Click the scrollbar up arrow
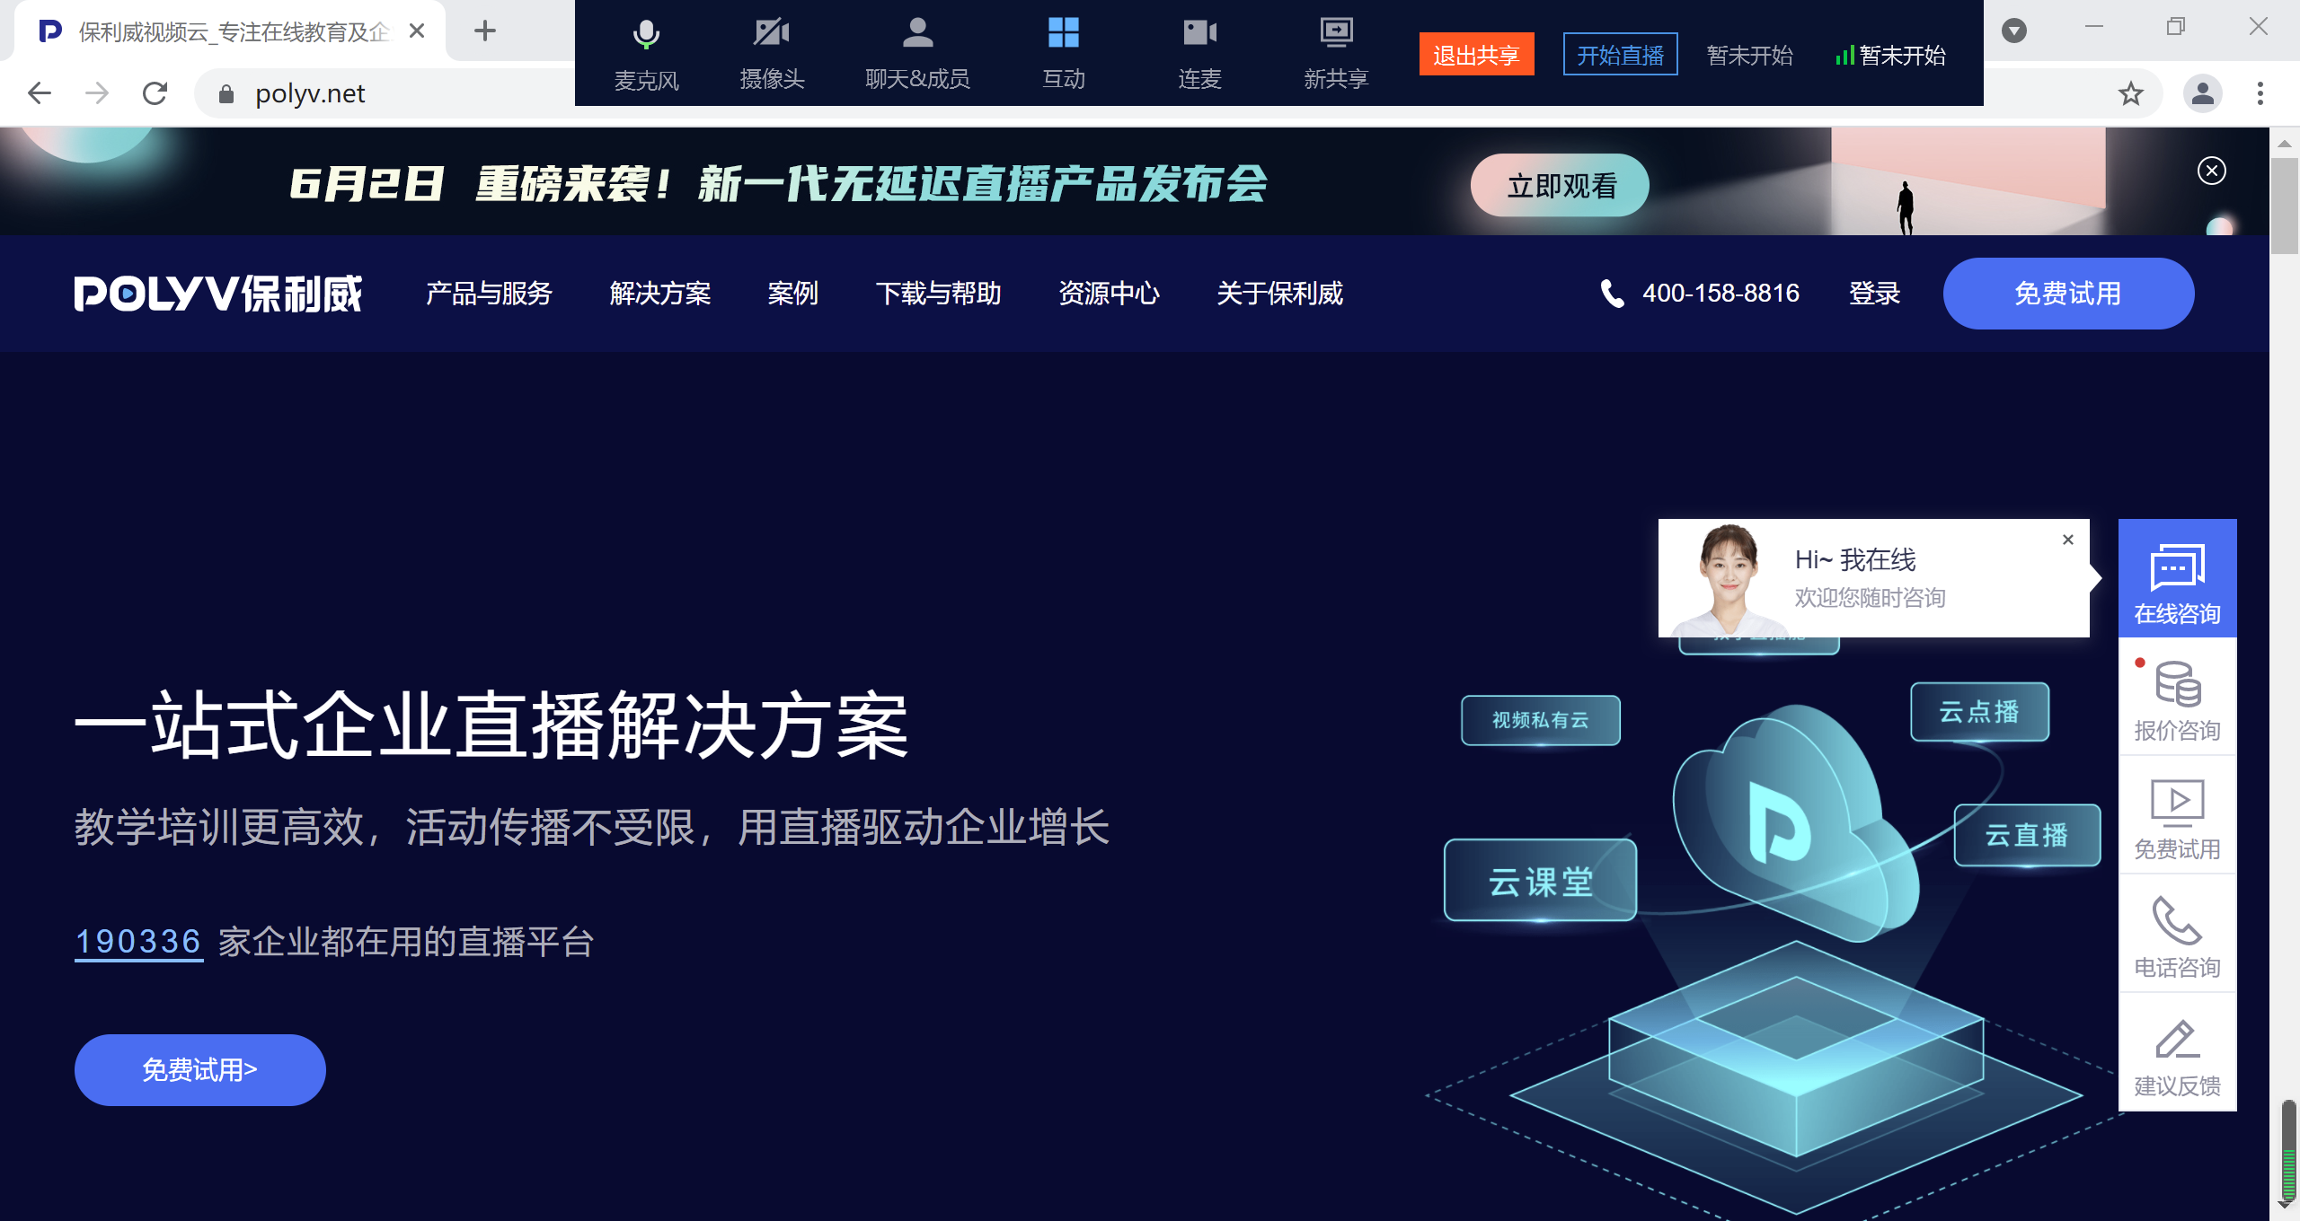2300x1221 pixels. (2283, 143)
